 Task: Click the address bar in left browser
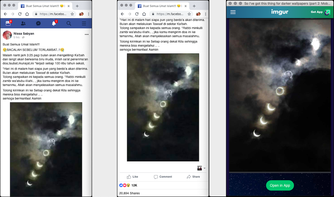pyautogui.click(x=51, y=14)
